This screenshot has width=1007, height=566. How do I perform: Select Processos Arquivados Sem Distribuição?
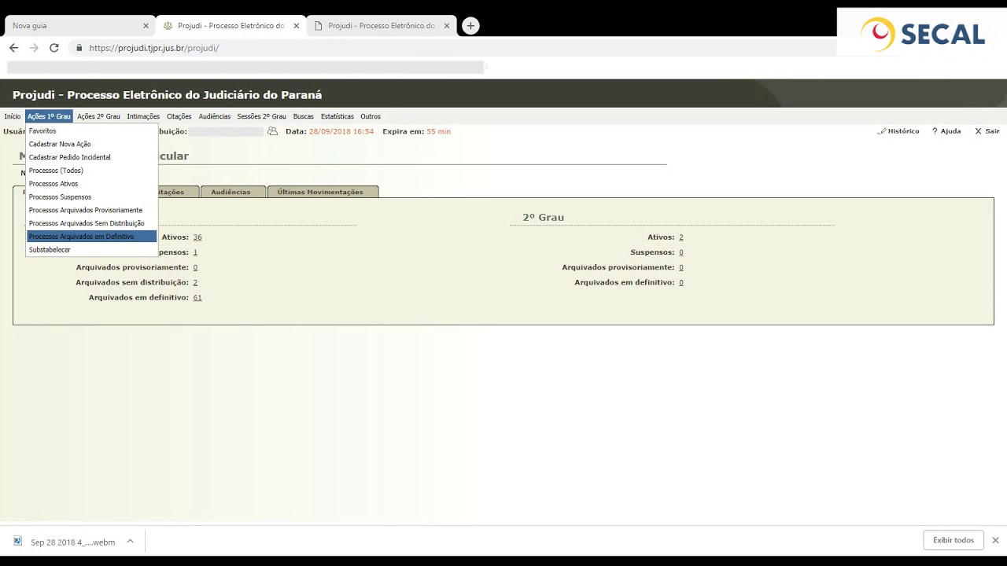(x=91, y=223)
